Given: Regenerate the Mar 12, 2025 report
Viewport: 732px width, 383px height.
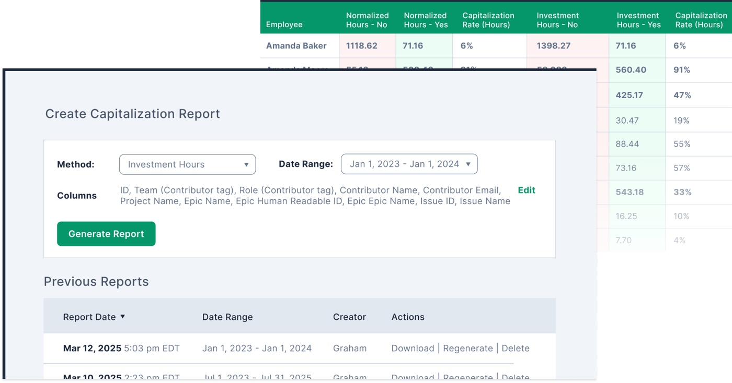Looking at the screenshot, I should (x=468, y=348).
